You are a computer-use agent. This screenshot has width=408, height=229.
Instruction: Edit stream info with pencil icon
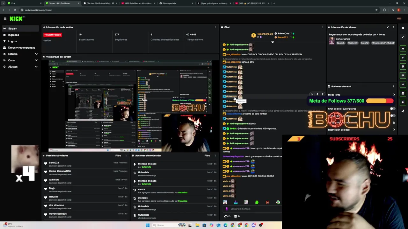coord(388,27)
